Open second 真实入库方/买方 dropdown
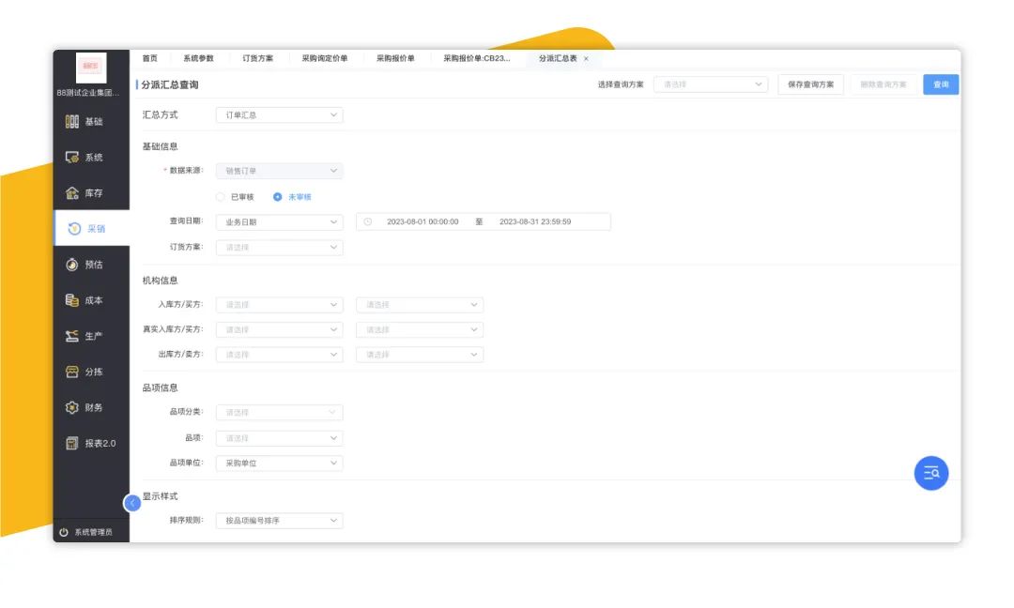The image size is (1014, 608). pyautogui.click(x=420, y=329)
